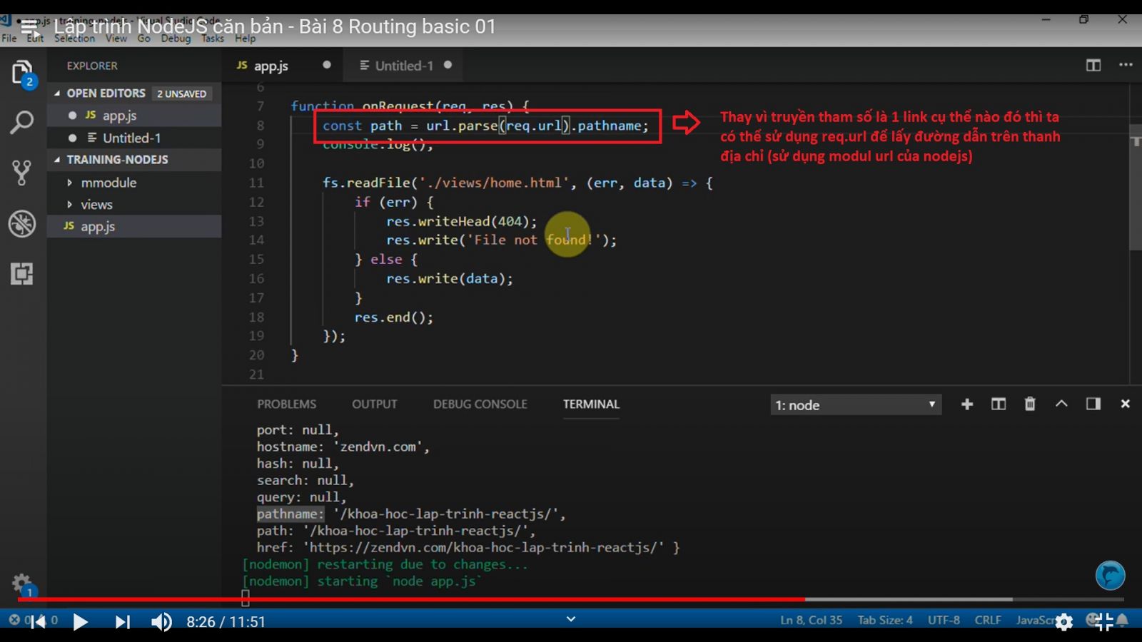Screen dimensions: 1142x642
Task: Open the DEBUG CONSOLE panel tab
Action: [480, 404]
